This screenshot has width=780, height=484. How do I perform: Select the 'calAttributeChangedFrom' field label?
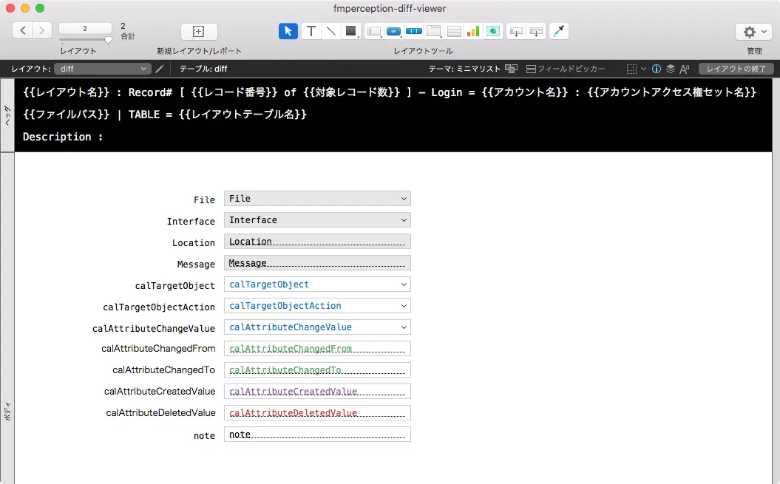[158, 348]
